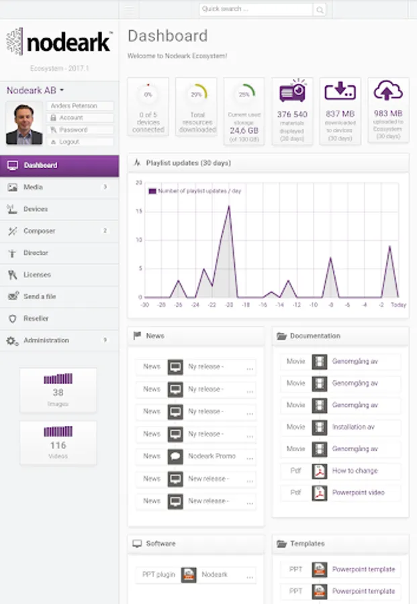This screenshot has height=604, width=417.
Task: Click the user profile photo
Action: coord(24,123)
